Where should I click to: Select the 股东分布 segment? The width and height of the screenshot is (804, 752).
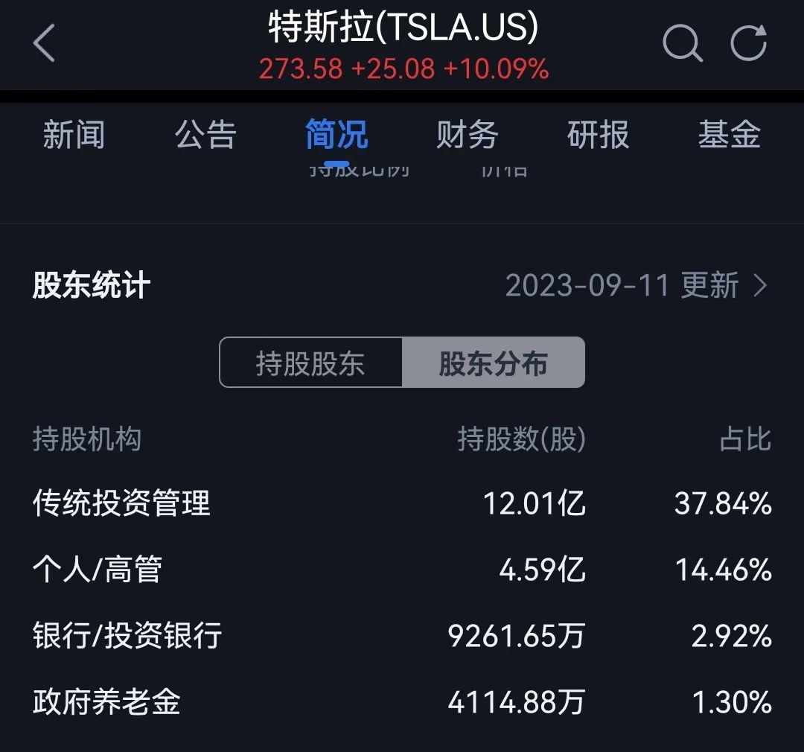coord(493,363)
